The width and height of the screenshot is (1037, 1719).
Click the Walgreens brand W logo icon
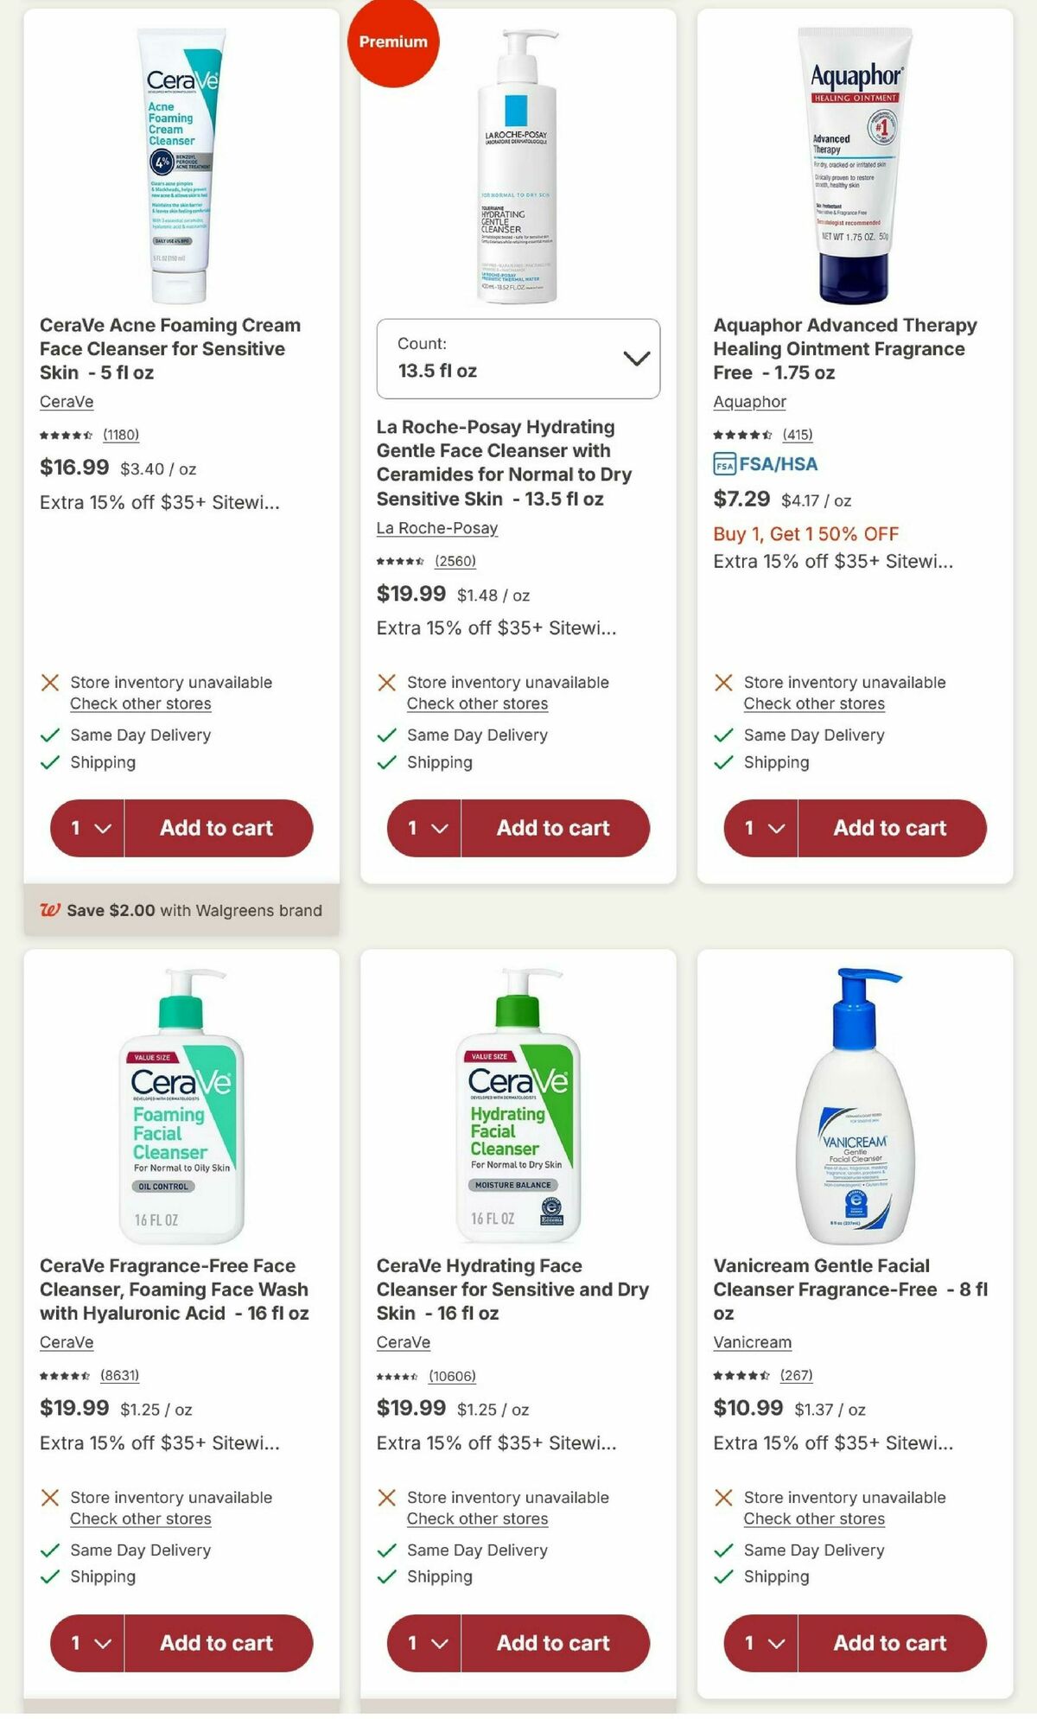tap(49, 910)
